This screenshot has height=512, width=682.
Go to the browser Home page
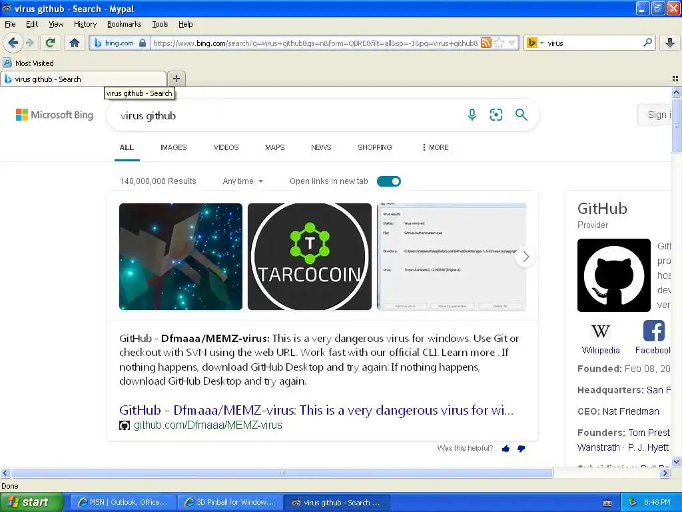click(75, 43)
